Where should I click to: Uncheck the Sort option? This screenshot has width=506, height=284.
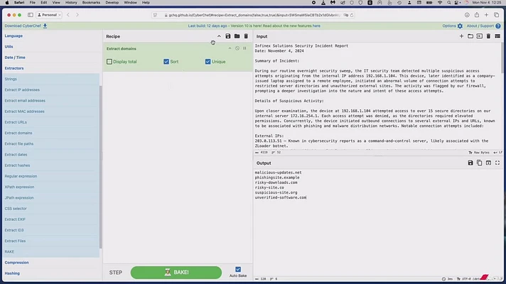click(166, 62)
